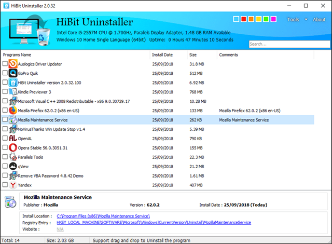This screenshot has width=332, height=244.
Task: Tick the Opera Stable checkbox
Action: [x=5, y=147]
